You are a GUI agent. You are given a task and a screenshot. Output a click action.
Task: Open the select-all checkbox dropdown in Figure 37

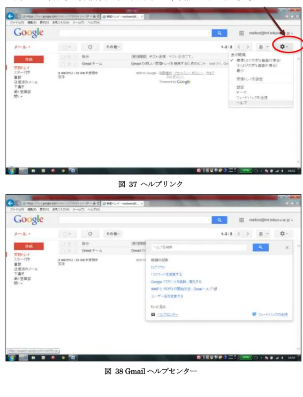(x=67, y=47)
